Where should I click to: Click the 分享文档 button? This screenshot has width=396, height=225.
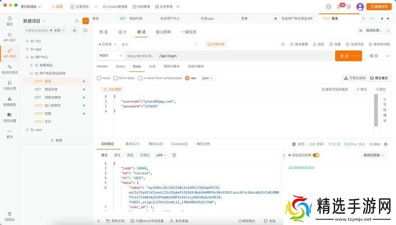tap(216, 44)
